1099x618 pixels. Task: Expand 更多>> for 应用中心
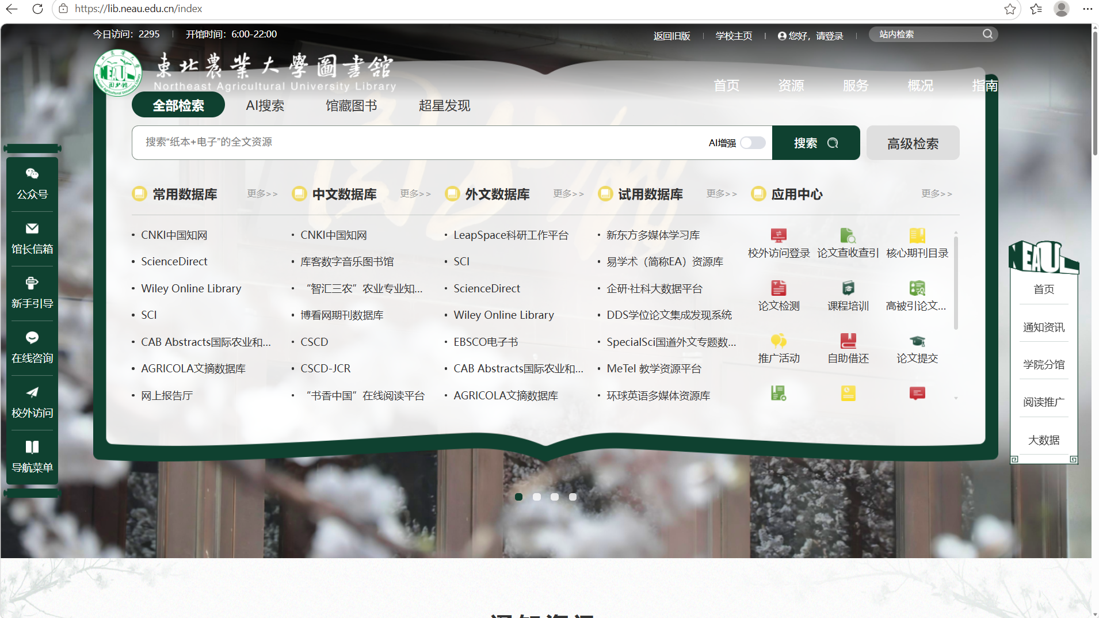coord(937,194)
